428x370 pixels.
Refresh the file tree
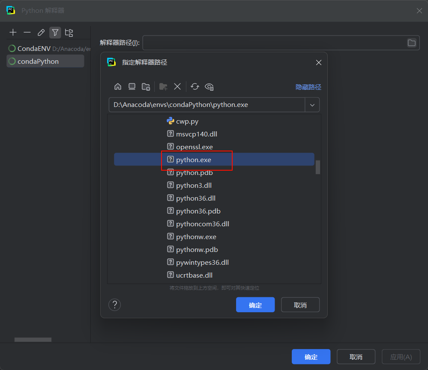pyautogui.click(x=195, y=87)
